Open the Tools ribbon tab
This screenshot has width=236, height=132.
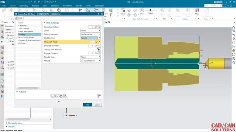point(88,6)
